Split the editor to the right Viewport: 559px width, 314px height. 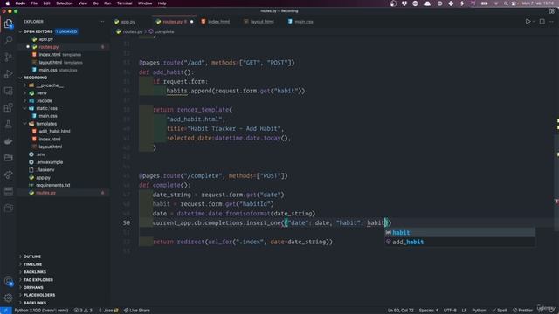pyautogui.click(x=542, y=22)
